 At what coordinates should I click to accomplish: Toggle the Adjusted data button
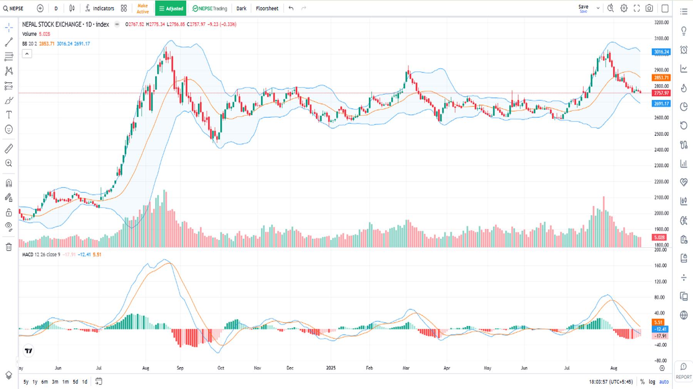[171, 8]
